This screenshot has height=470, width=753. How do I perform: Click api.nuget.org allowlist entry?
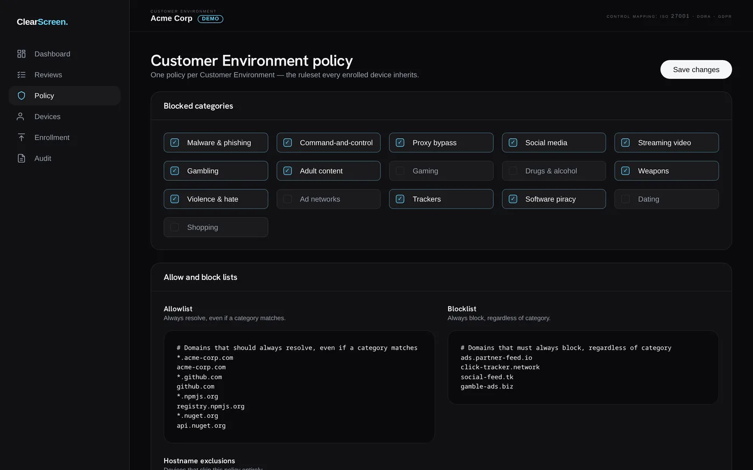pyautogui.click(x=201, y=425)
